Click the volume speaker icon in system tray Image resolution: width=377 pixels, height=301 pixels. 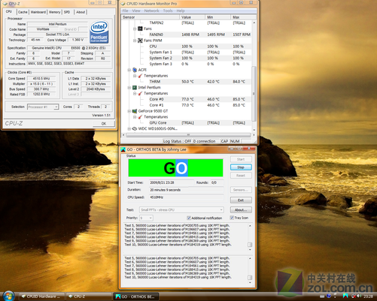pos(359,296)
